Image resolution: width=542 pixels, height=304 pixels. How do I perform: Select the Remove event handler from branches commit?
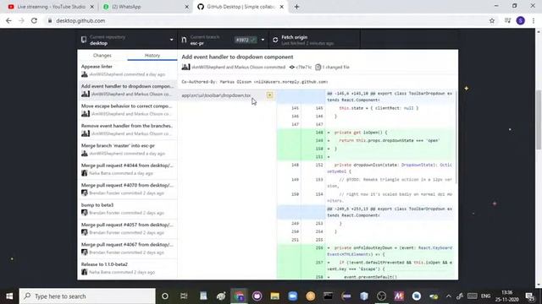pos(128,129)
